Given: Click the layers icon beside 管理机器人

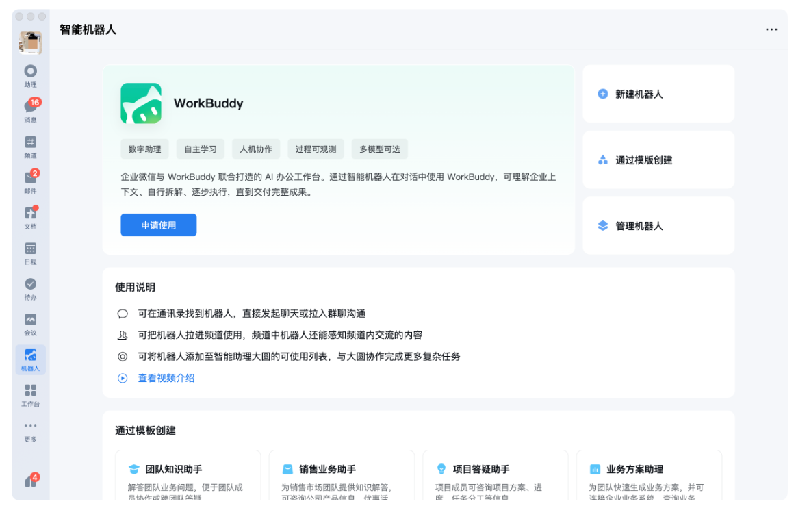Looking at the screenshot, I should click(x=602, y=226).
